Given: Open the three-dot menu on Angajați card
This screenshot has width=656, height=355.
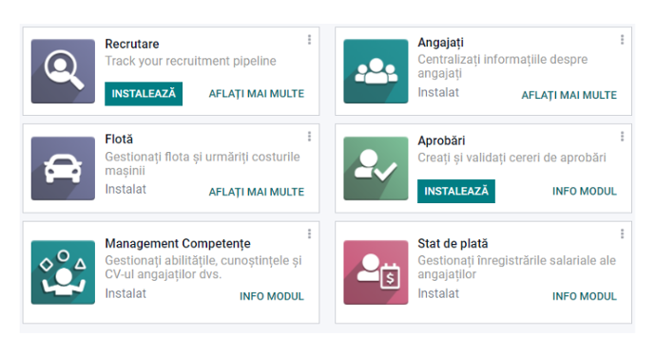Looking at the screenshot, I should pos(622,40).
